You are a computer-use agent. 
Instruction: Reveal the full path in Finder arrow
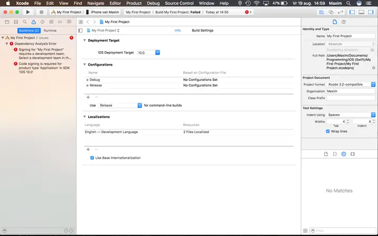point(373,68)
